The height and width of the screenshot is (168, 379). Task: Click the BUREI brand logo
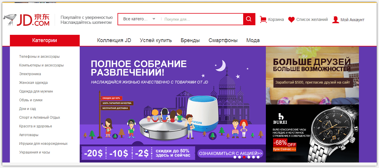click(280, 118)
